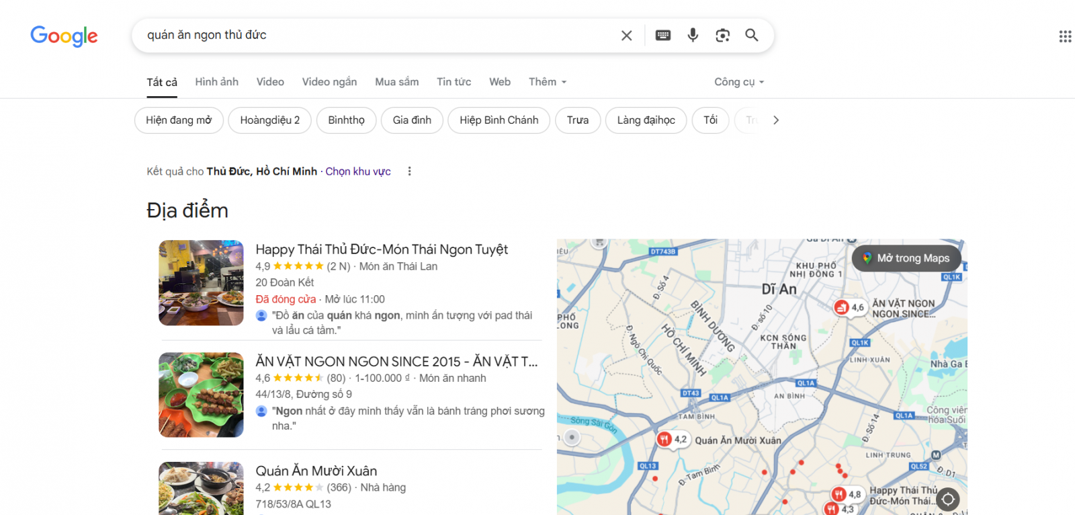The image size is (1075, 515).
Task: Search by image with the camera lens icon
Action: pyautogui.click(x=722, y=36)
